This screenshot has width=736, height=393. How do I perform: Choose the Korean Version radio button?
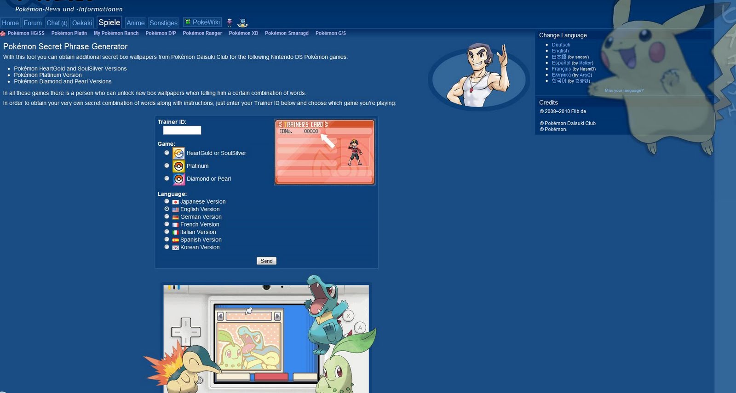click(167, 247)
